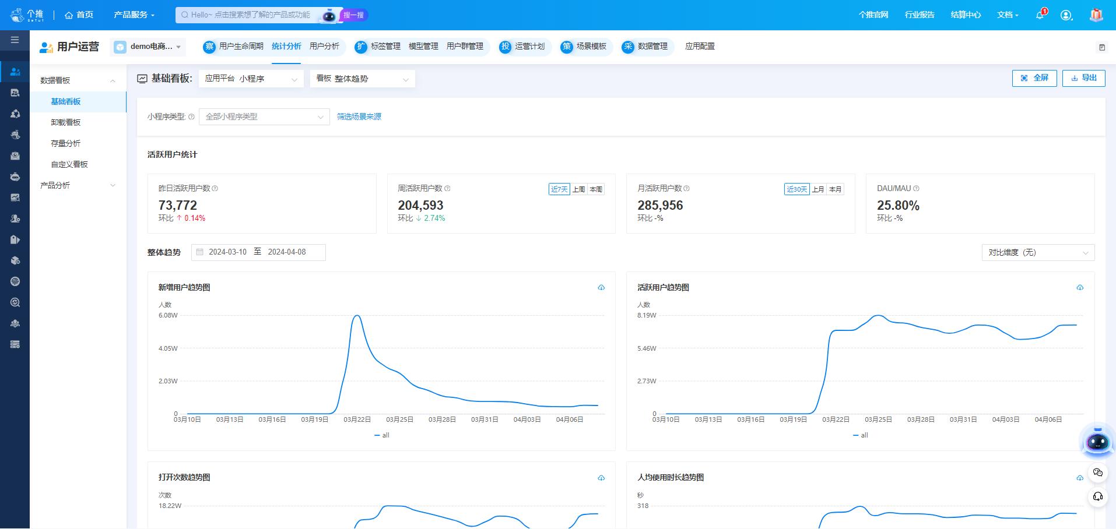Open the customer service headset icon
The image size is (1116, 529).
click(x=1098, y=496)
